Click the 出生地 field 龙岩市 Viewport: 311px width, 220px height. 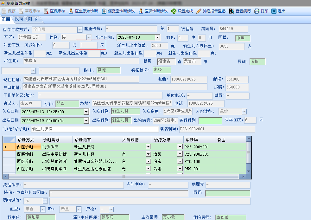coord(81,61)
